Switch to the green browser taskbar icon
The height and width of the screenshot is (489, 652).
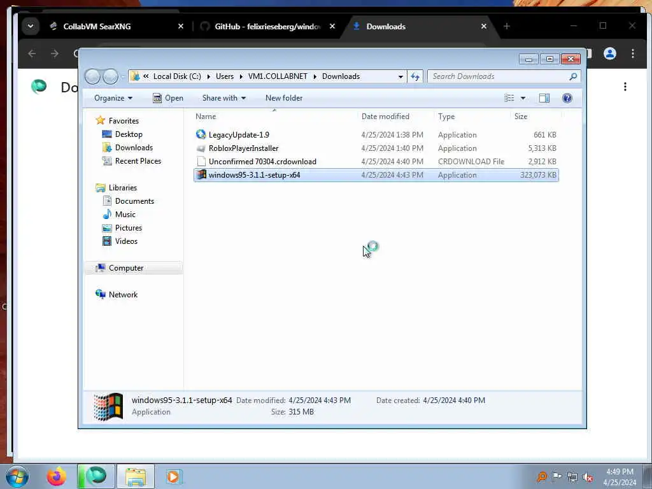(x=96, y=476)
